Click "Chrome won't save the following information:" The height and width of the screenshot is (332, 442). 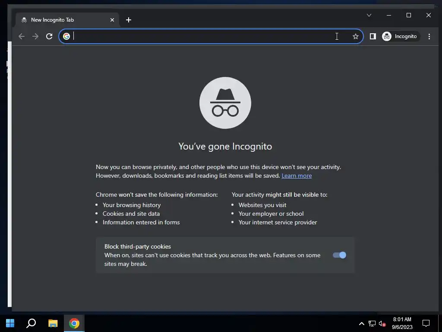157,195
